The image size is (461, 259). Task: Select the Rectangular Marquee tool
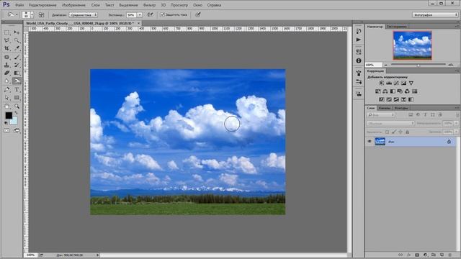[6, 32]
